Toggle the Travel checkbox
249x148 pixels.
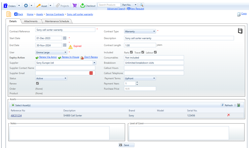coord(143,52)
